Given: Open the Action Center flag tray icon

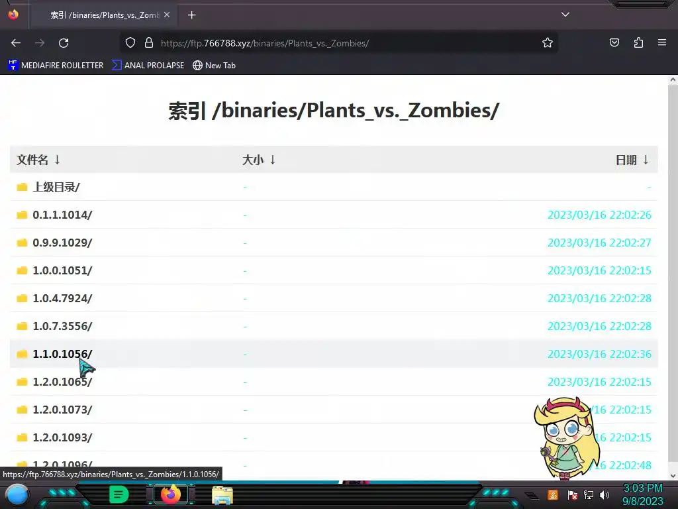Looking at the screenshot, I should (x=573, y=494).
